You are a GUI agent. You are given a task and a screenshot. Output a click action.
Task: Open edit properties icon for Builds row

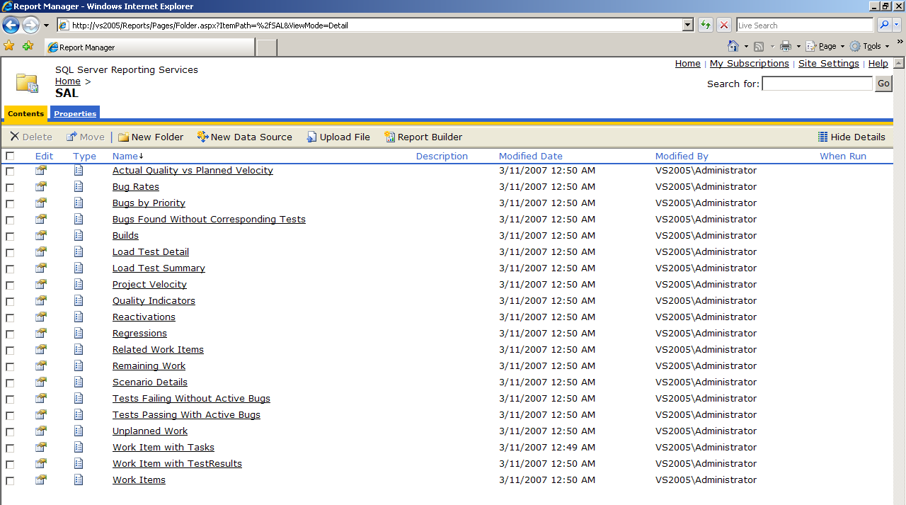[41, 235]
